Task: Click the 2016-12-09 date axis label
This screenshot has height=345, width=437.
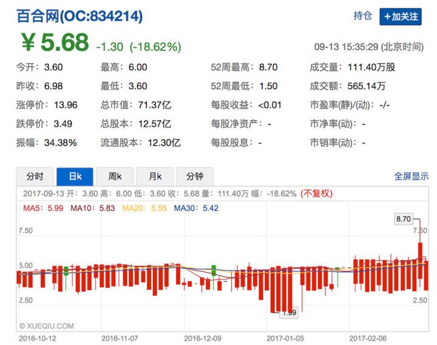Action: pyautogui.click(x=203, y=338)
